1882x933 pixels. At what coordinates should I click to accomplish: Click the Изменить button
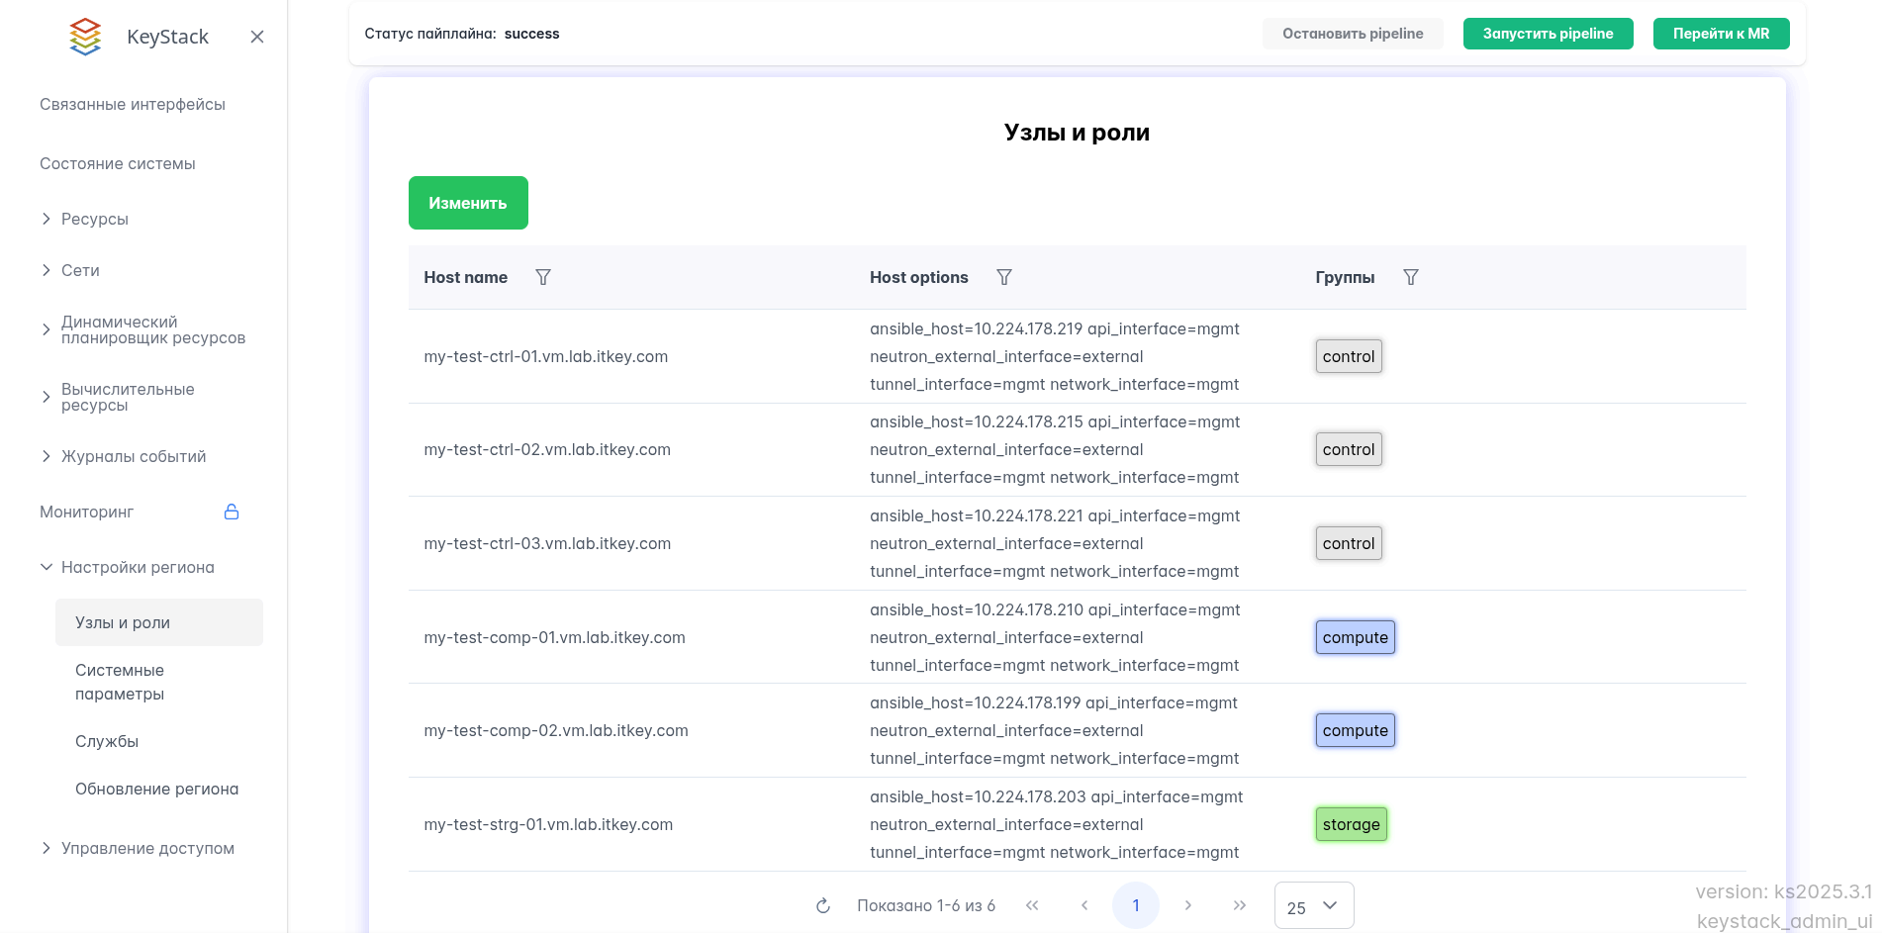[468, 203]
